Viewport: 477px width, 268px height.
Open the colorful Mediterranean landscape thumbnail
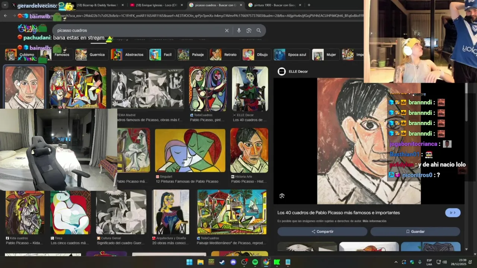click(x=232, y=212)
